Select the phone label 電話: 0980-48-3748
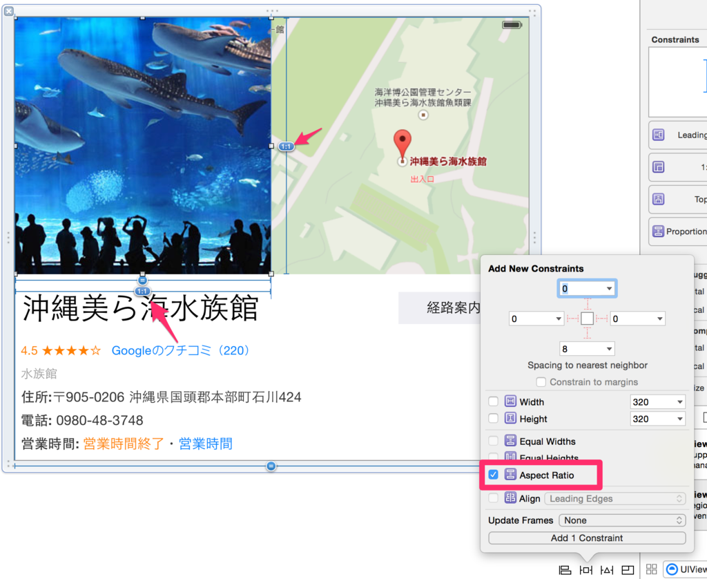The height and width of the screenshot is (579, 707). pos(82,420)
